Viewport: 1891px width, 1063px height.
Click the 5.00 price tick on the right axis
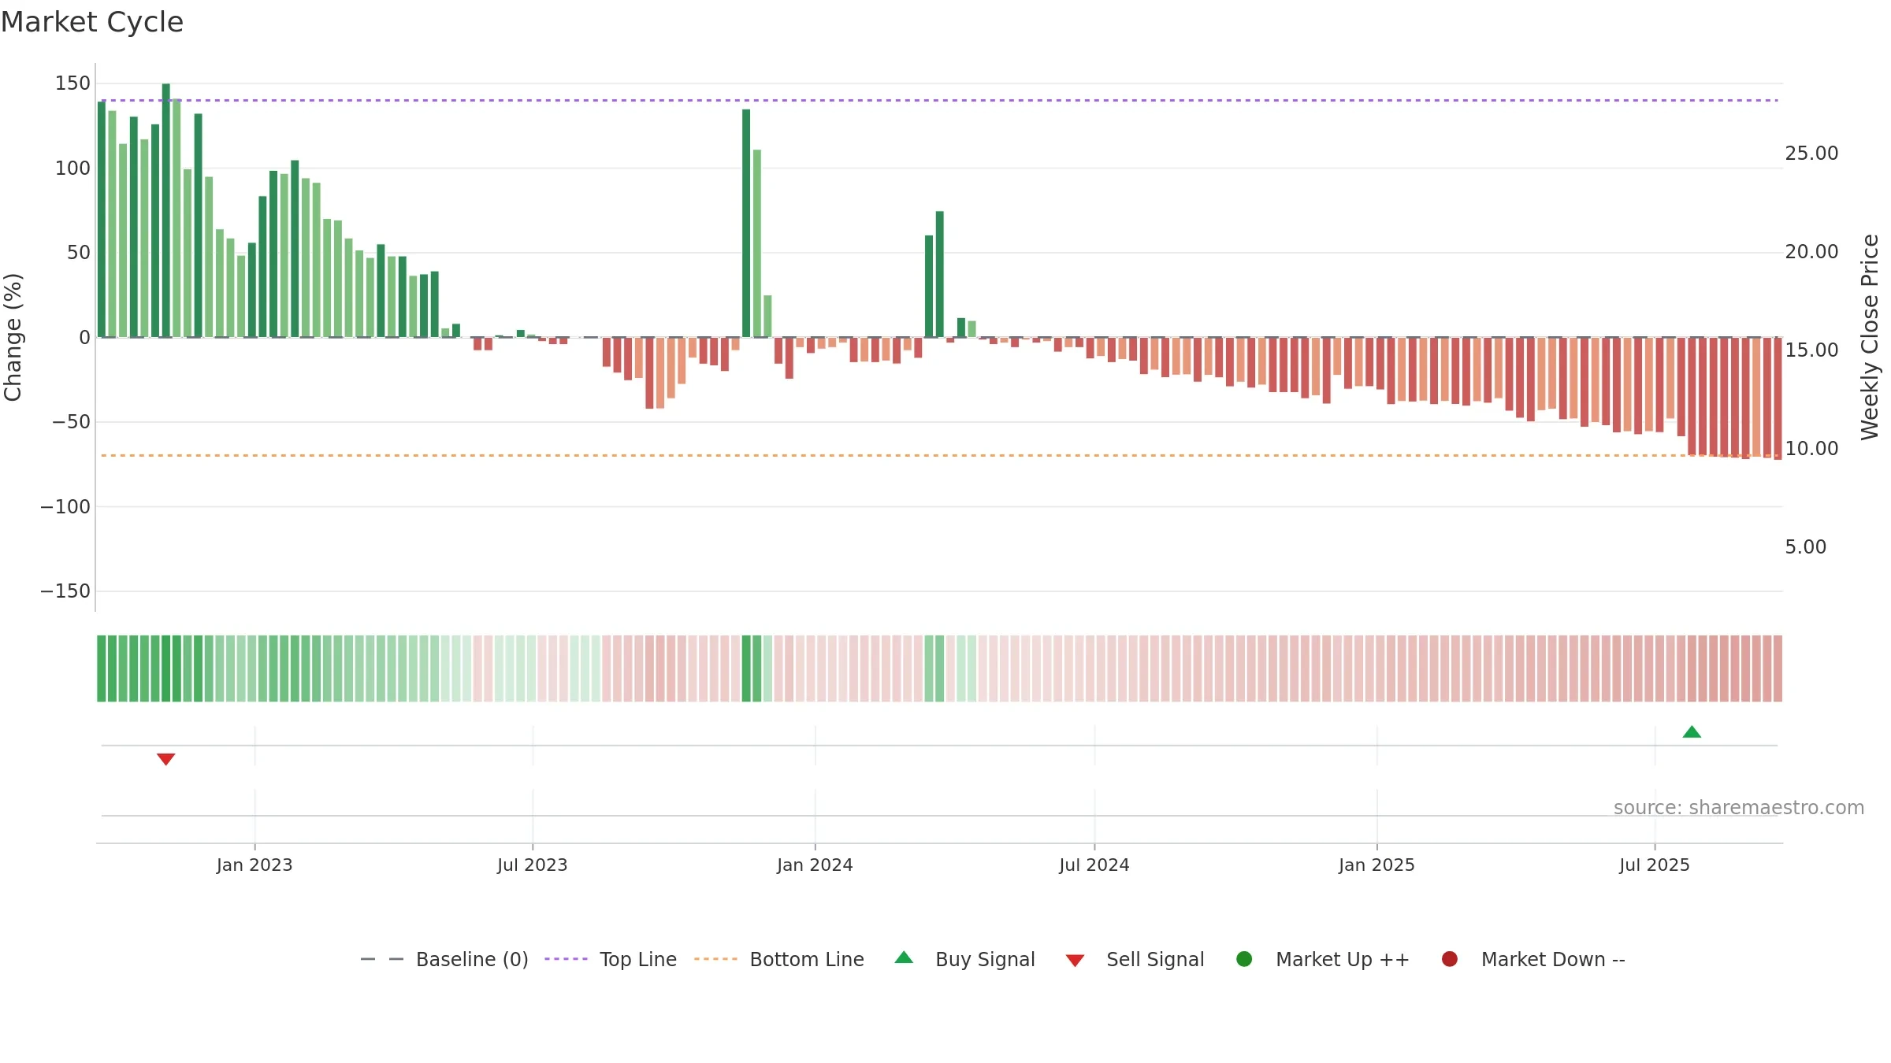(1806, 547)
